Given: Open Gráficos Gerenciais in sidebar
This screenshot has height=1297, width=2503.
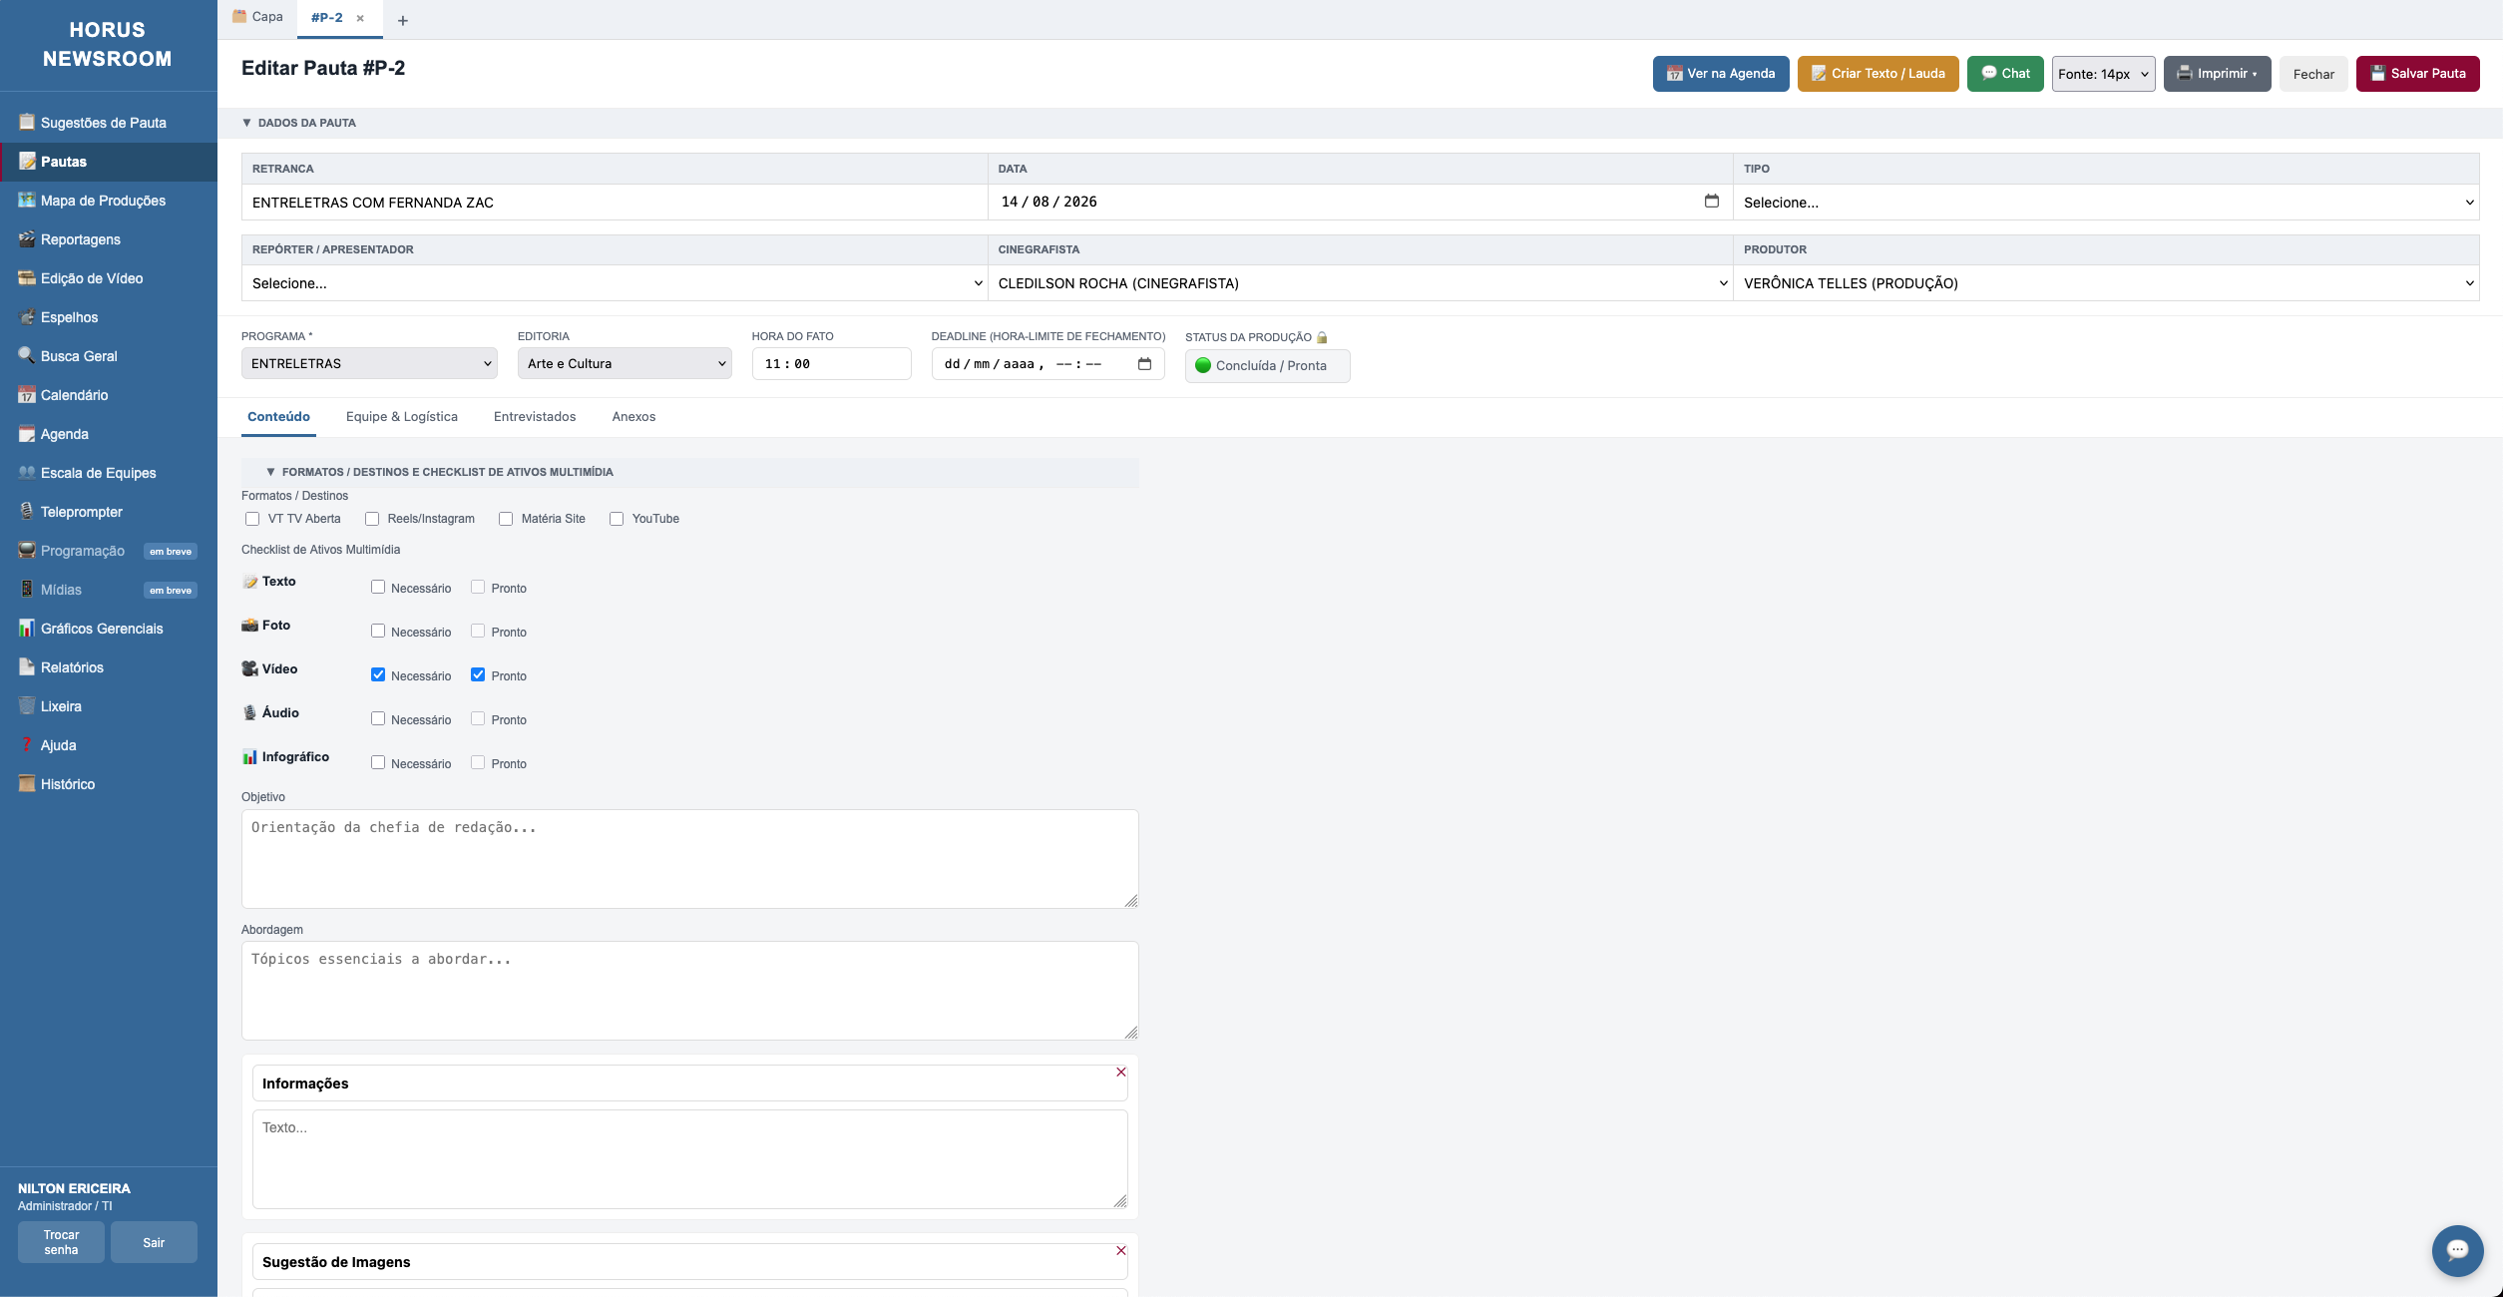Looking at the screenshot, I should [x=108, y=629].
